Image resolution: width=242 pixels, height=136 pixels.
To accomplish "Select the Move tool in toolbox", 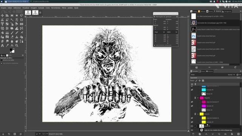I will pyautogui.click(x=2, y=15).
